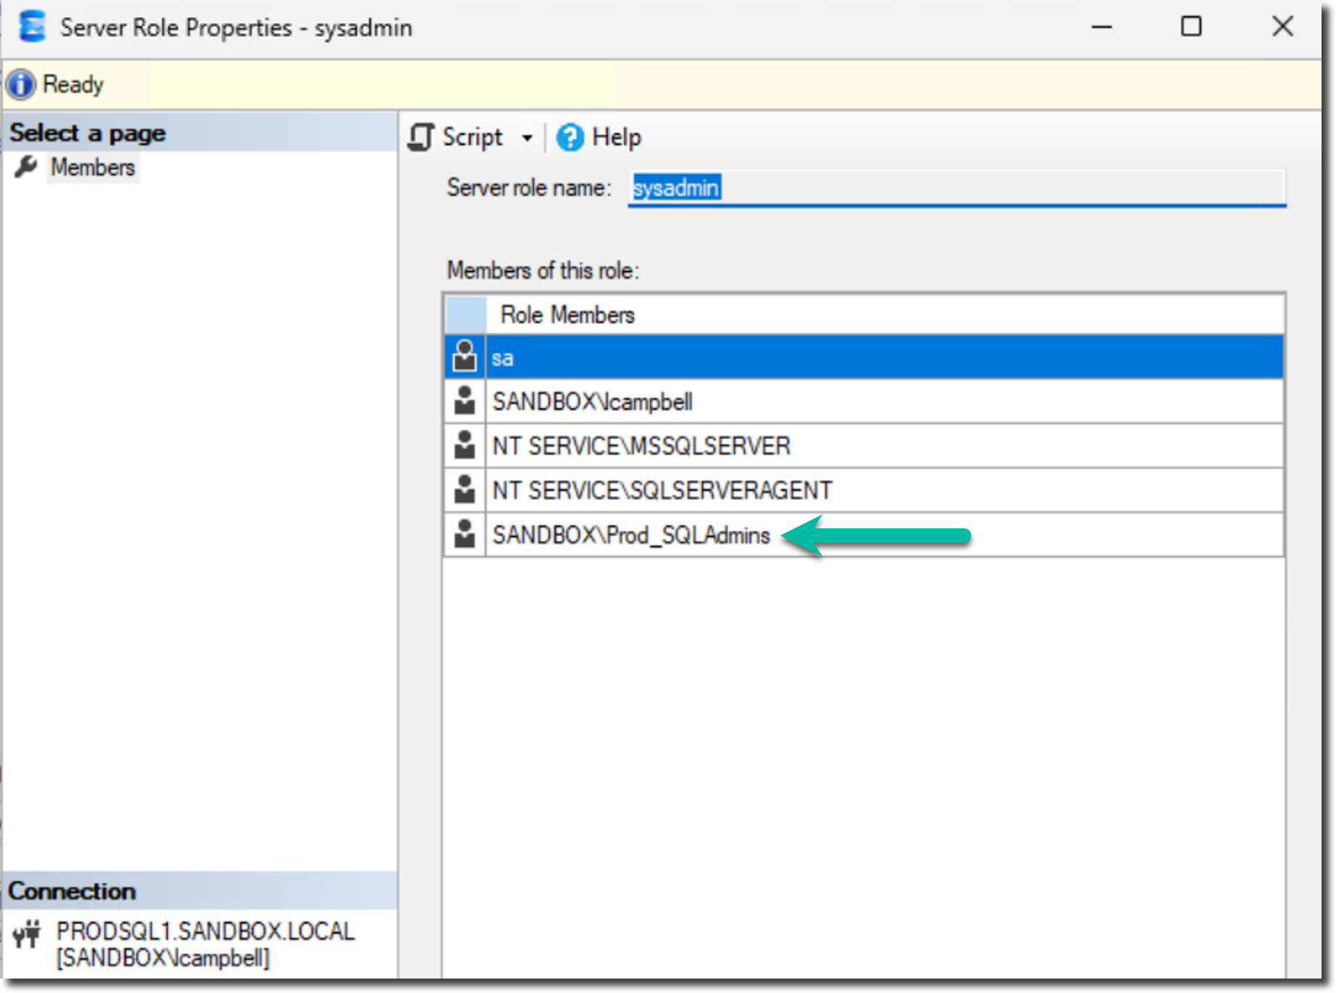Screen dimensions: 1336x993
Task: Click the Script scroll icon
Action: coord(421,137)
